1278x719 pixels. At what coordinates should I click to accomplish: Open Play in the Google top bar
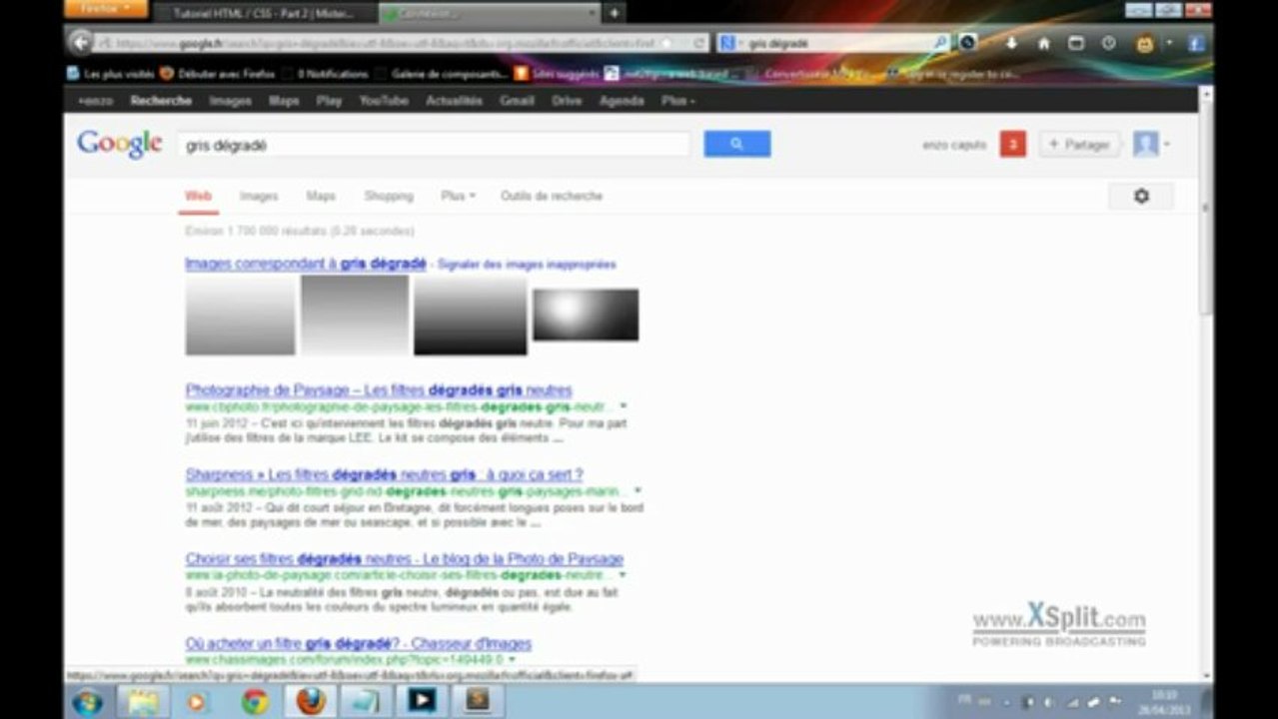click(x=329, y=101)
